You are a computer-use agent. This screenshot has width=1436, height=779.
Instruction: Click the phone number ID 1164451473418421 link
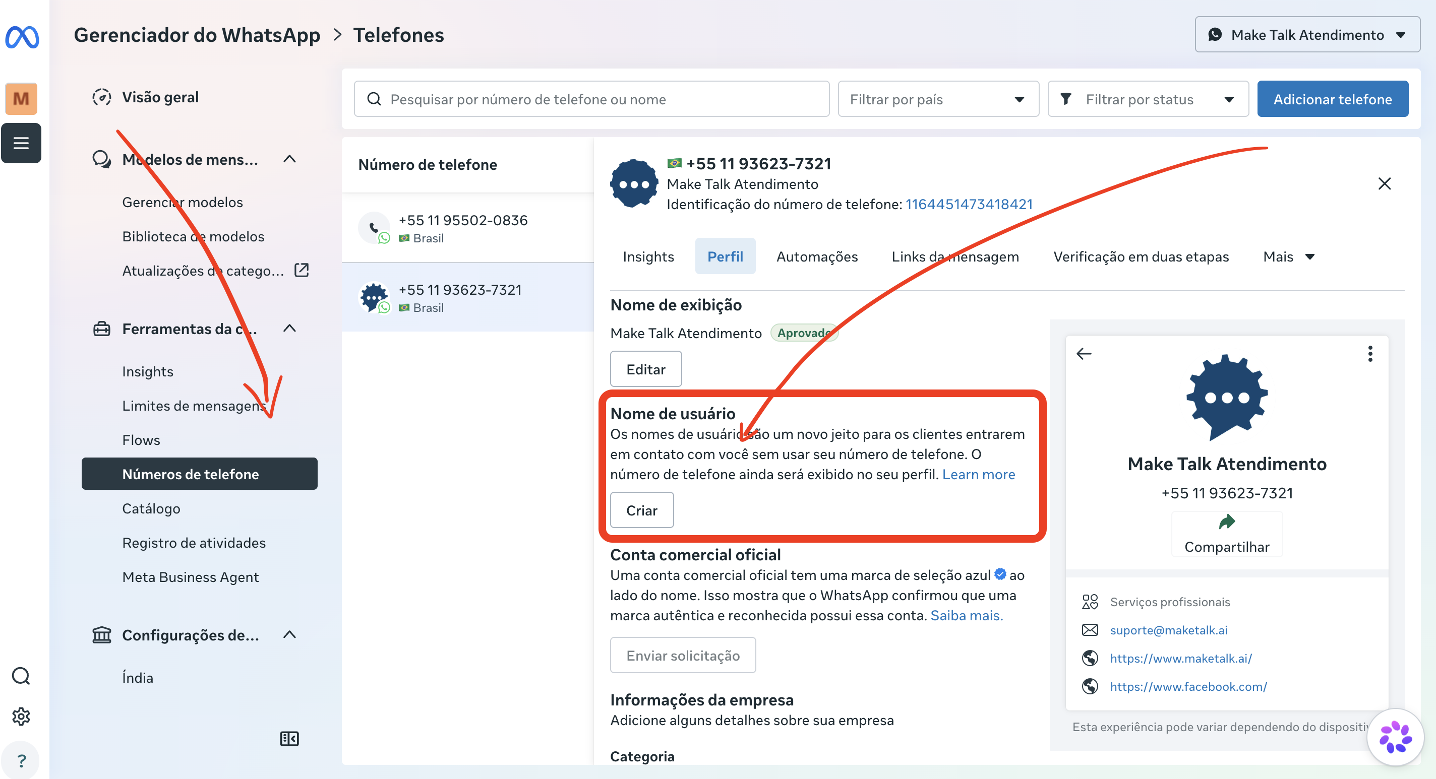pos(969,204)
